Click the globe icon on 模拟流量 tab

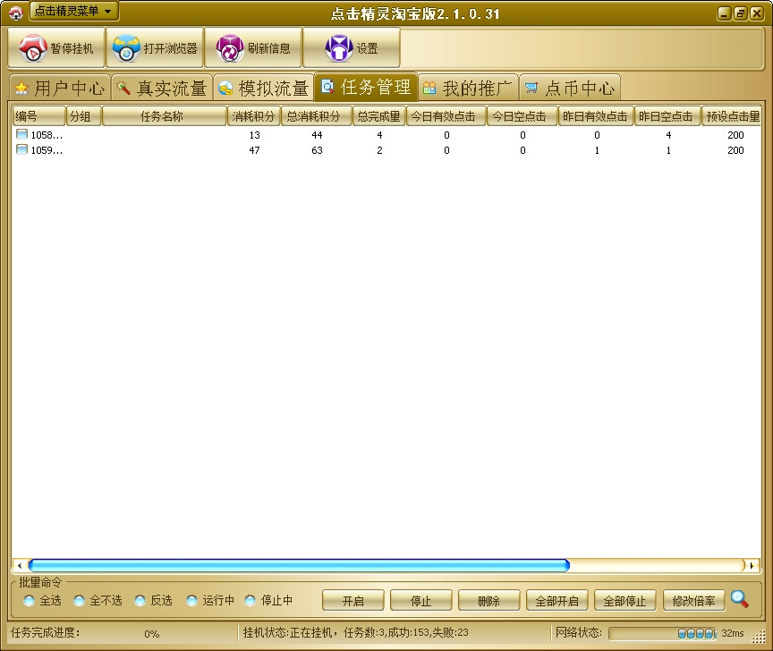point(225,88)
